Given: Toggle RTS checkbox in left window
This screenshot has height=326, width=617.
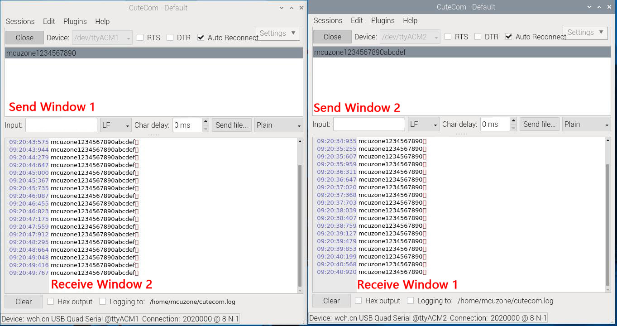Looking at the screenshot, I should click(140, 38).
